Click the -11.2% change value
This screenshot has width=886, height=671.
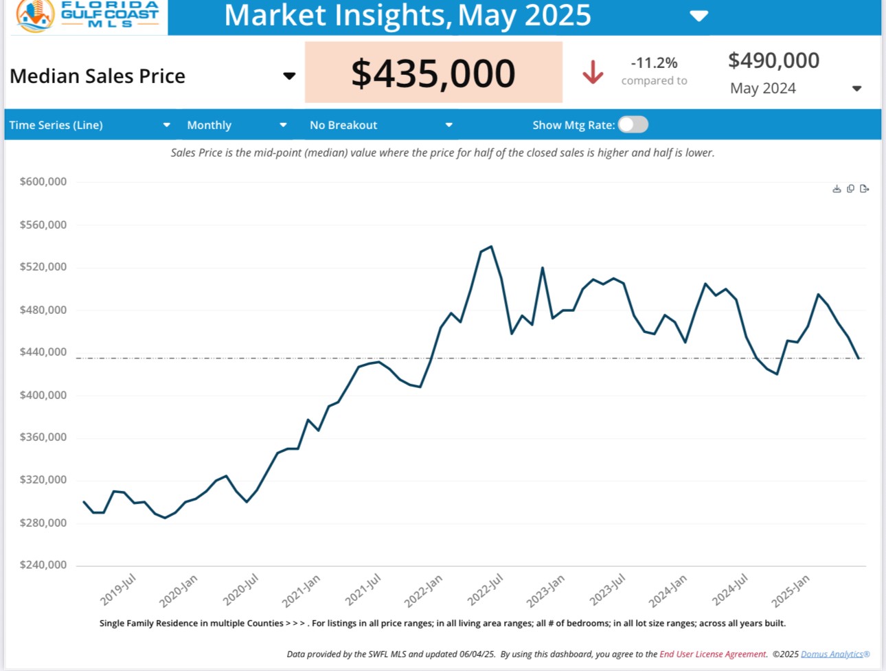[x=654, y=62]
